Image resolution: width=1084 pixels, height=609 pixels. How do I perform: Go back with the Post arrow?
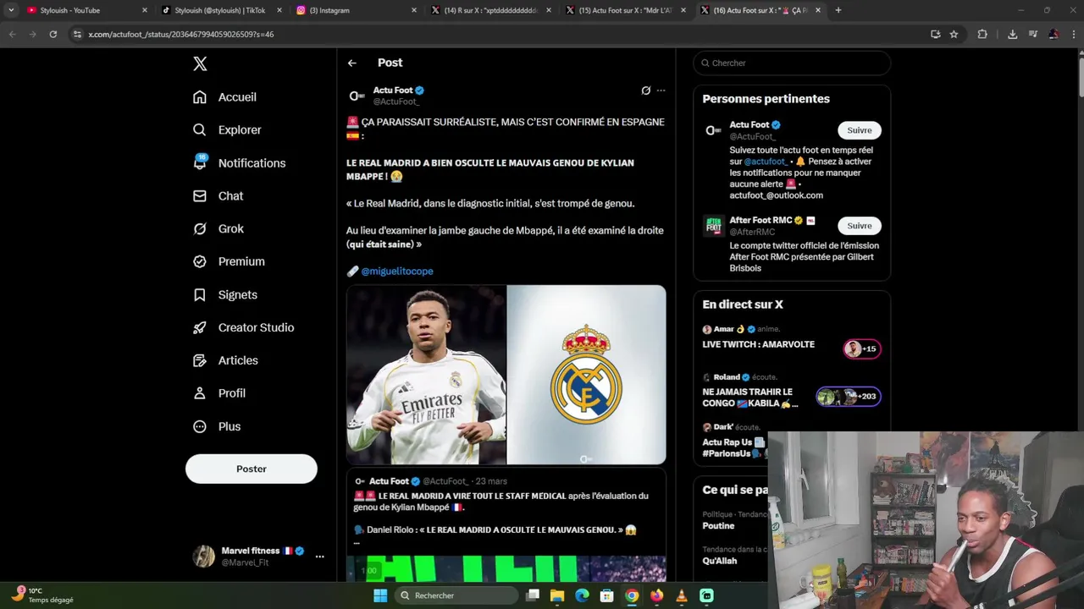[x=352, y=63]
